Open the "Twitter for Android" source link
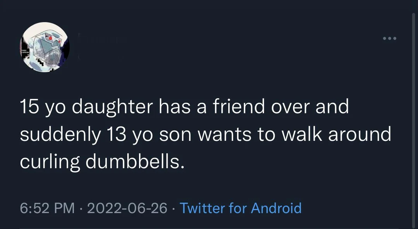 240,208
